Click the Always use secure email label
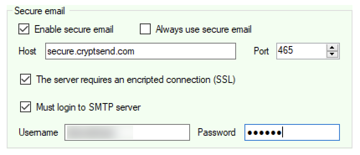 click(203, 29)
